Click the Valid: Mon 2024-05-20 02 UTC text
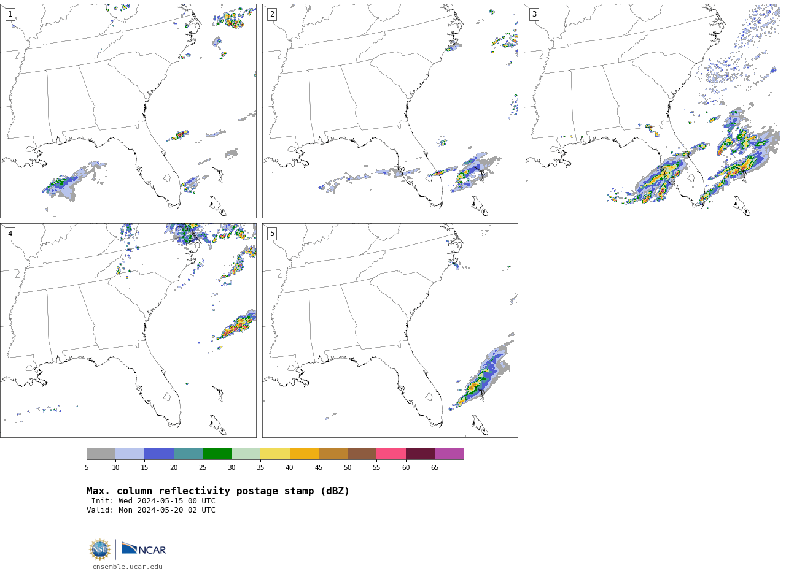This screenshot has width=786, height=574. (x=151, y=510)
